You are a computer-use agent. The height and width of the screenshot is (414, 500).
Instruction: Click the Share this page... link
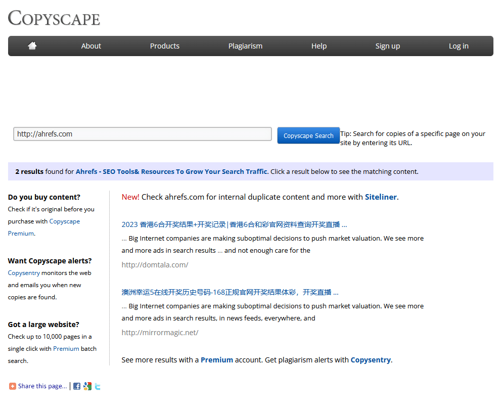(42, 386)
